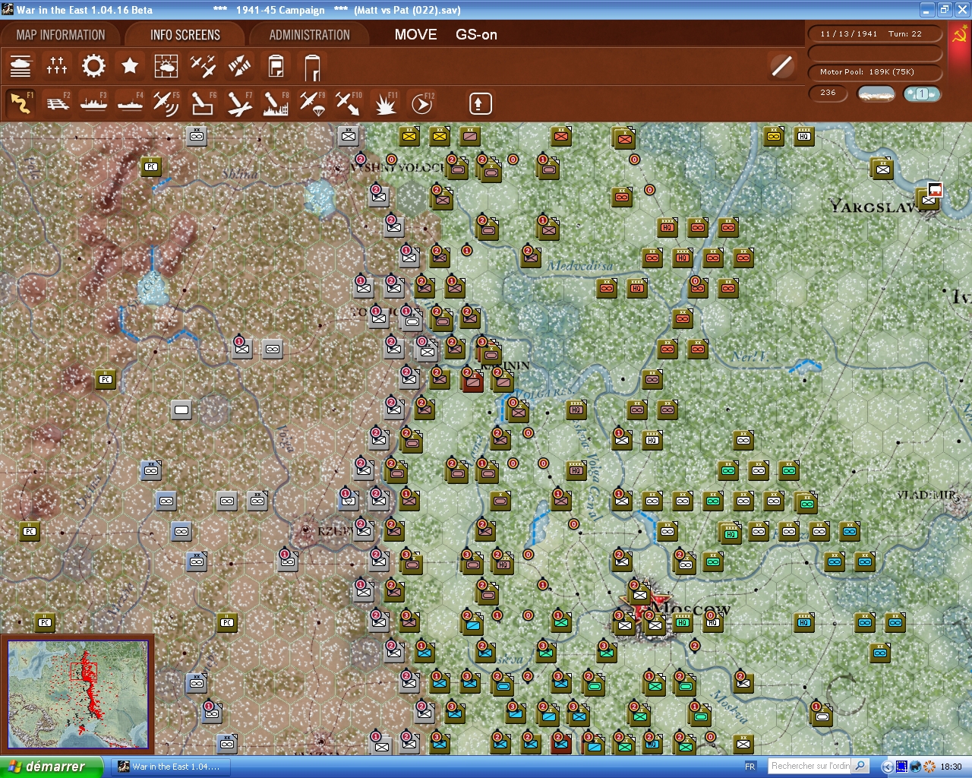Screen dimensions: 972x778
Task: Select War in the East taskbar button
Action: coord(172,767)
